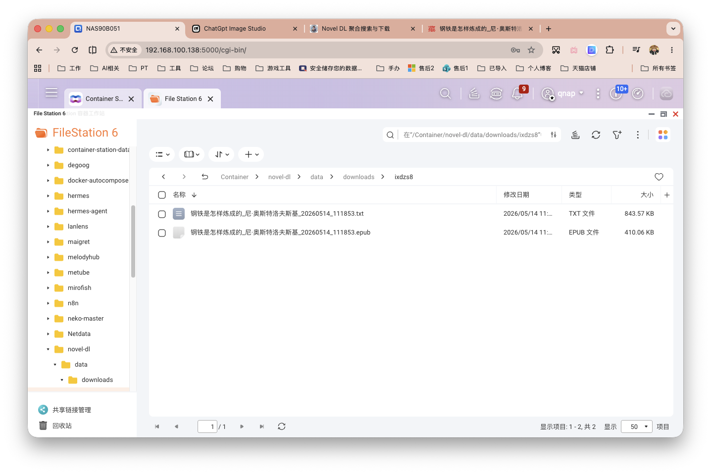Open the qnap user account dropdown
The height and width of the screenshot is (474, 711).
point(563,94)
